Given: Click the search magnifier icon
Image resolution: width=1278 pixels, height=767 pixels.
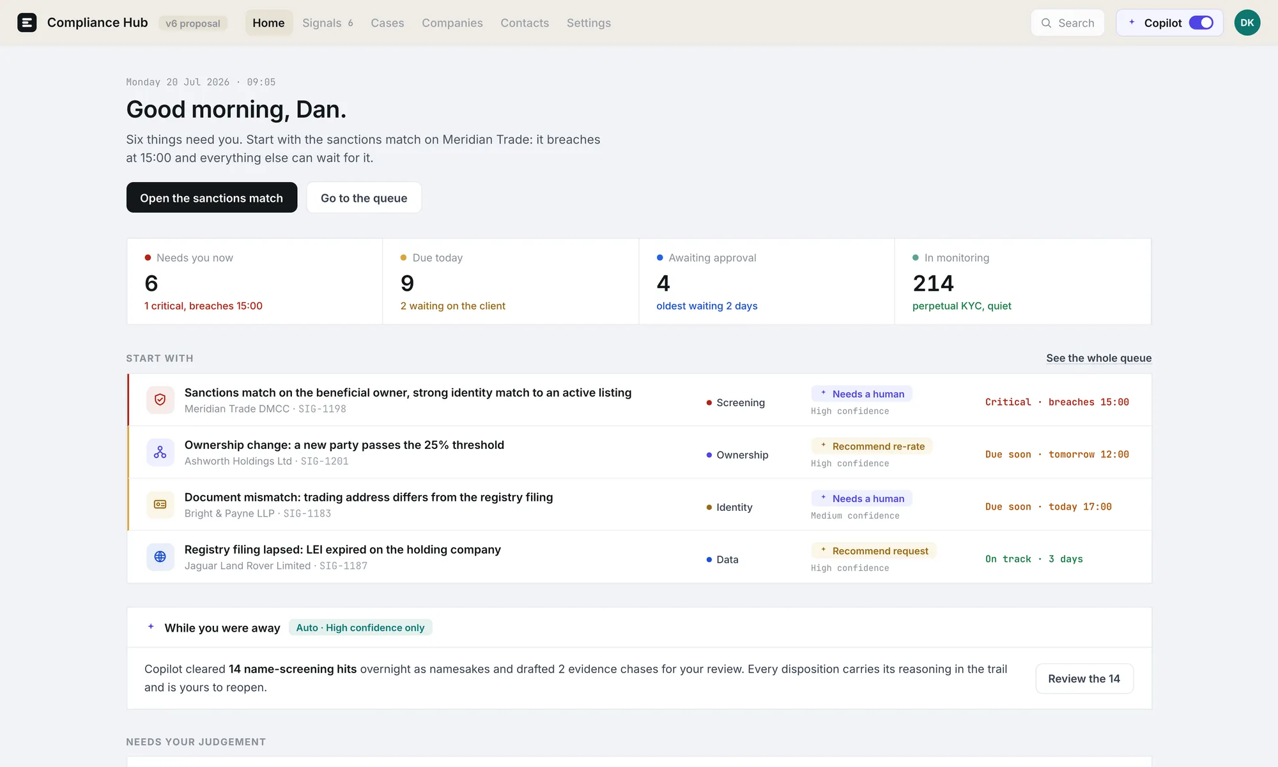Looking at the screenshot, I should [x=1046, y=23].
